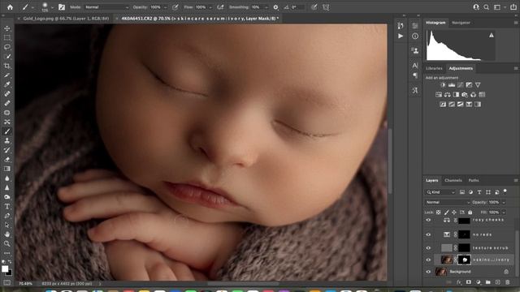Screen dimensions: 520x292
Task: Switch to the Navigator tab
Action: tap(461, 23)
